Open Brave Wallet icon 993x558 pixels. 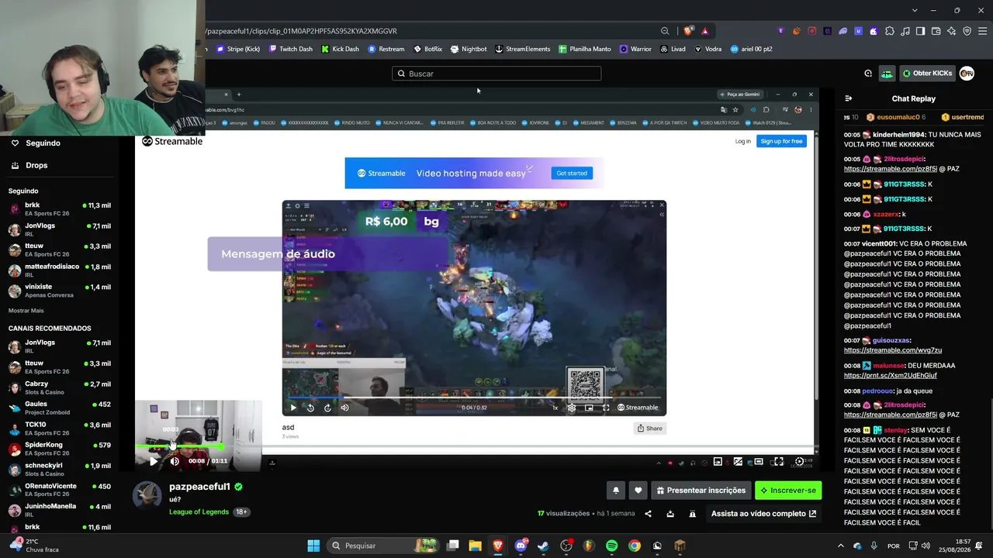[x=936, y=31]
